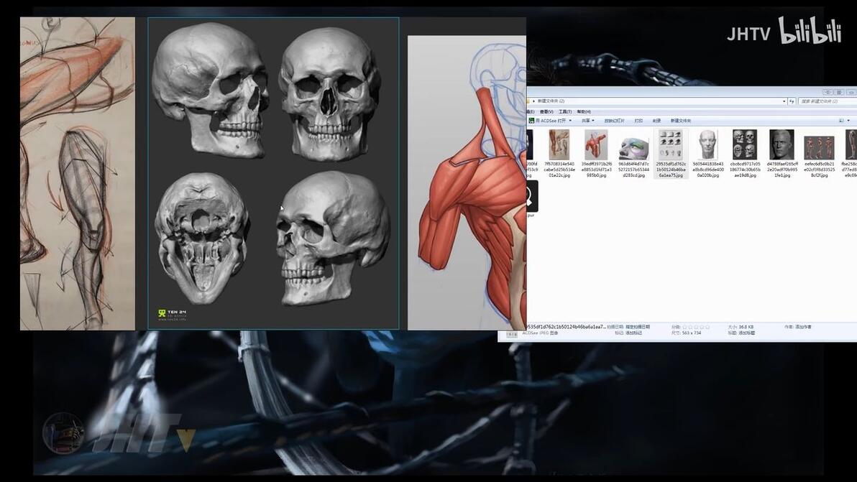Select the leg sketch reference image
857x482 pixels.
tap(78, 173)
